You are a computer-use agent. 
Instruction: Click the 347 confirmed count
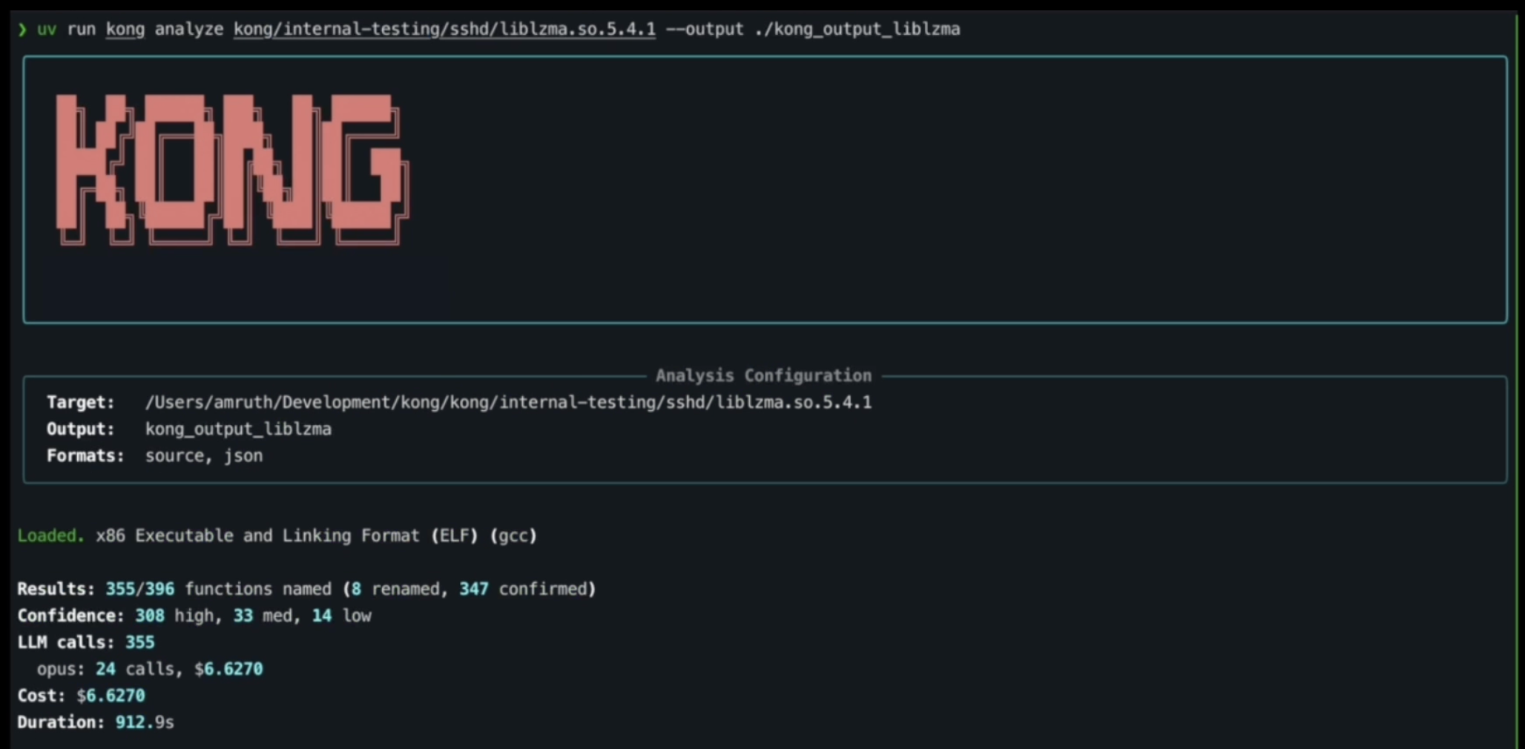click(x=474, y=589)
